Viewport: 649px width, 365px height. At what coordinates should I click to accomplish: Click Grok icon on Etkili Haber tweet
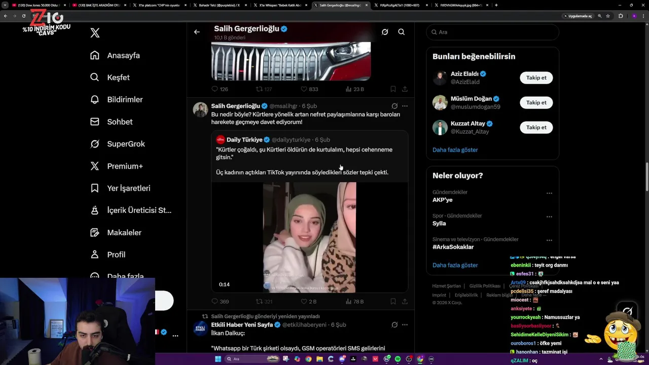[394, 324]
